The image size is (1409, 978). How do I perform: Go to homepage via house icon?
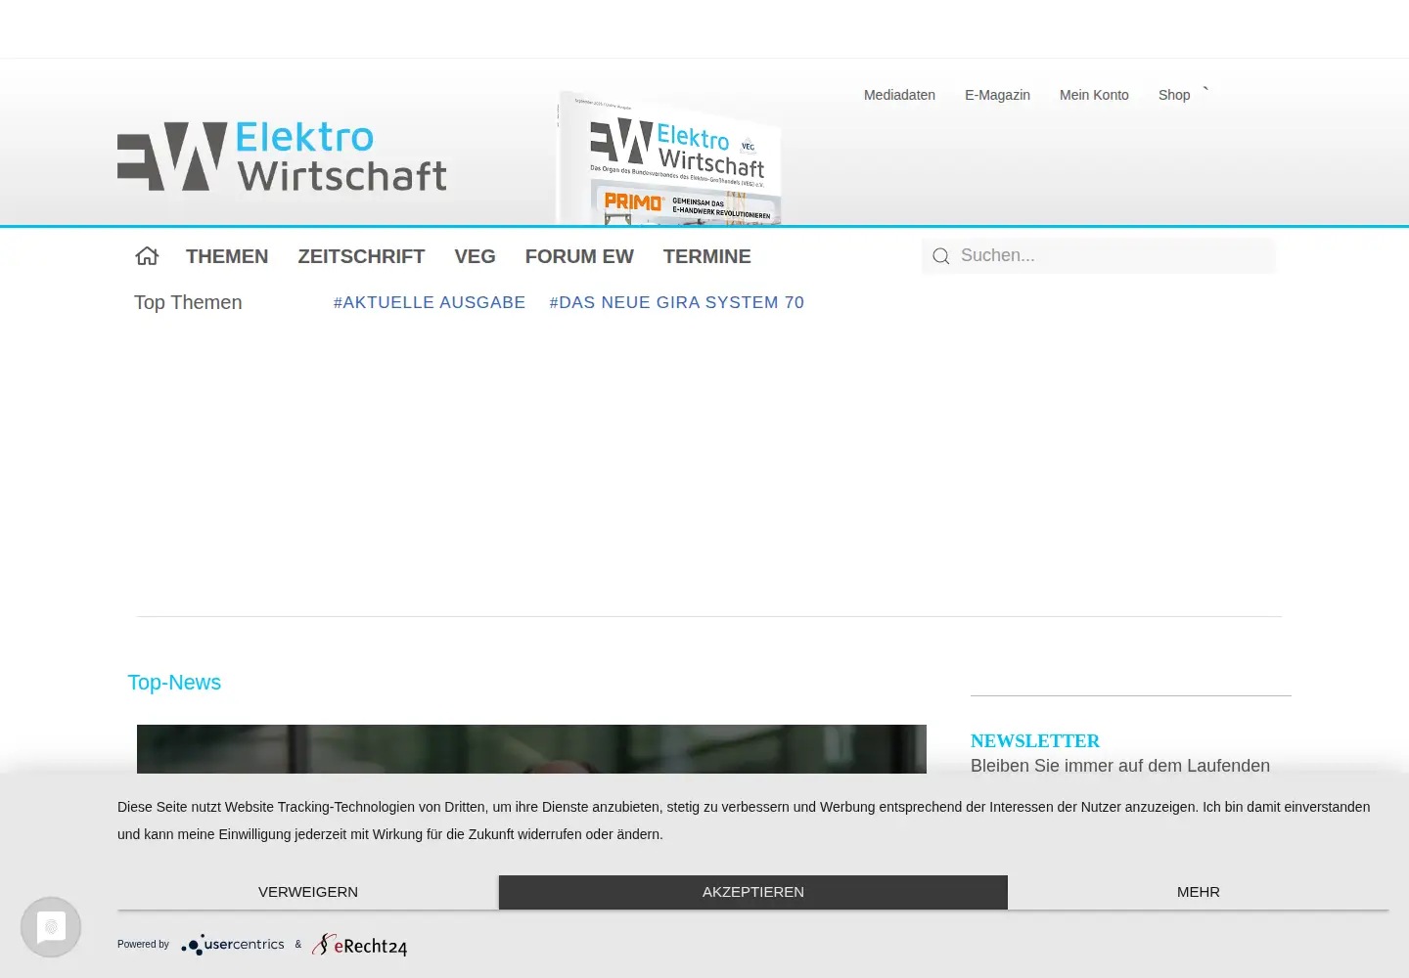[147, 256]
